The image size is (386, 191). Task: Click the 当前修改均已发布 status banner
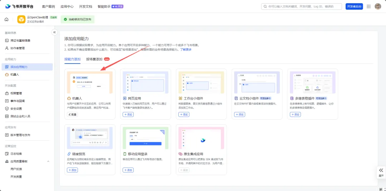78,19
